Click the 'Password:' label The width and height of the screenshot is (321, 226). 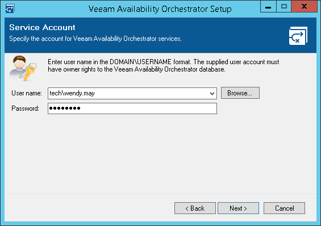point(25,108)
